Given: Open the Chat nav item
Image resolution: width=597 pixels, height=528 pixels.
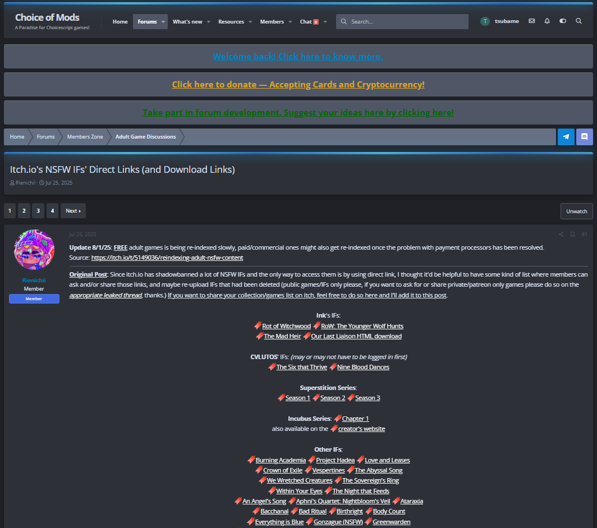Looking at the screenshot, I should coord(309,22).
